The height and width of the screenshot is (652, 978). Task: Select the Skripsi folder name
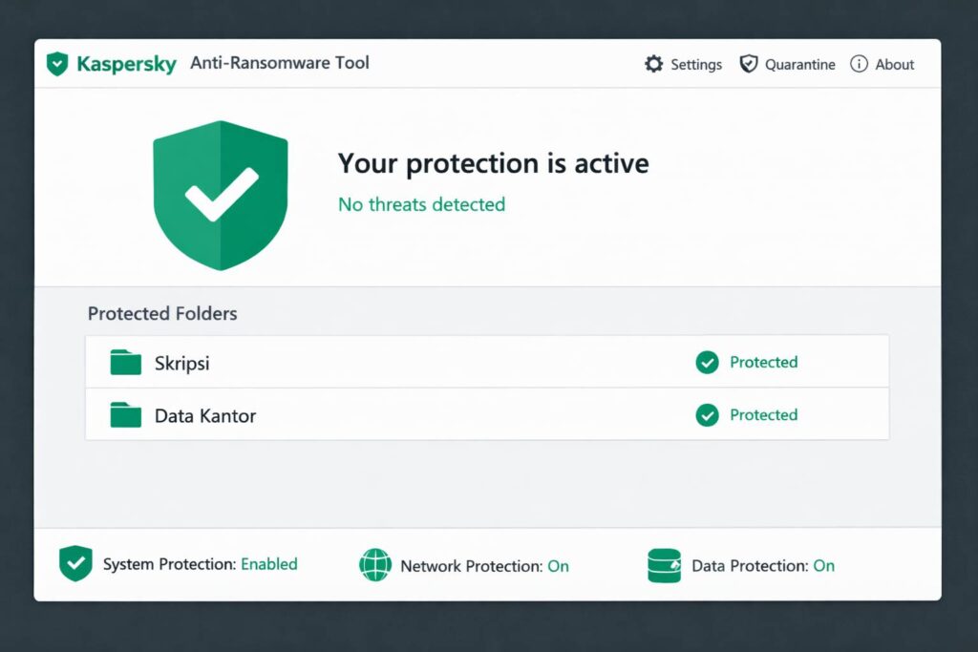[x=181, y=364]
